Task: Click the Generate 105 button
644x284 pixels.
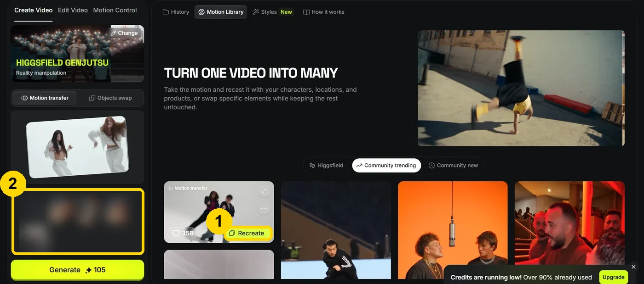Action: tap(77, 270)
